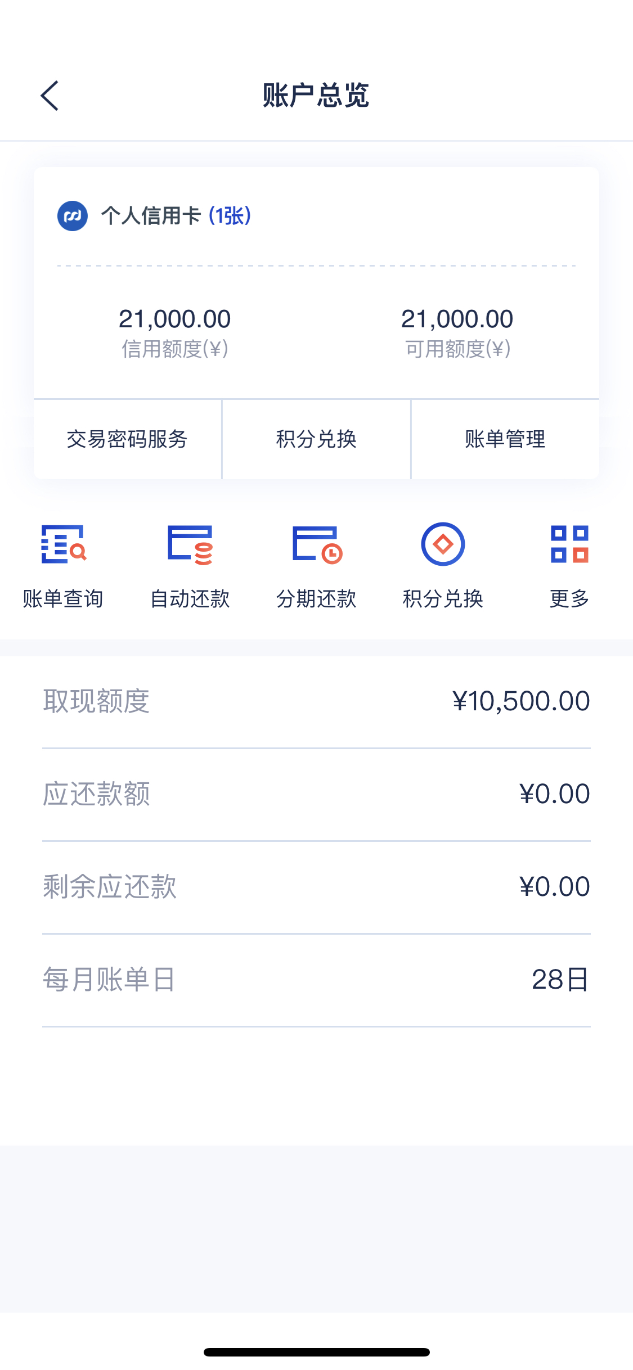Select the 每月账单日 row
The width and height of the screenshot is (633, 1370).
pyautogui.click(x=316, y=980)
